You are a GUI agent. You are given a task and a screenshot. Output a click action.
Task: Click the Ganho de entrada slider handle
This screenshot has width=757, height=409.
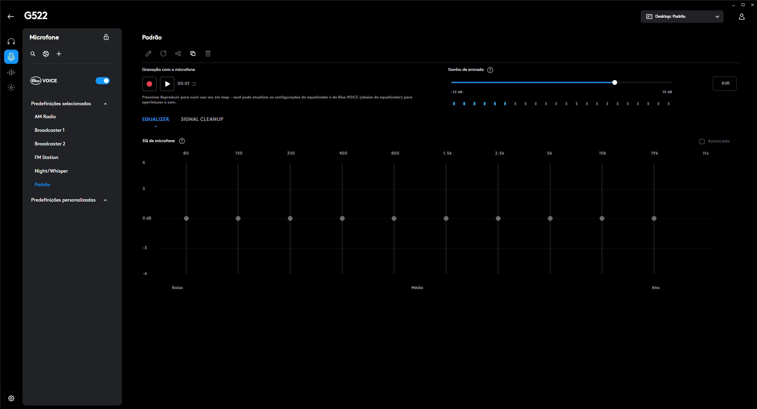click(x=615, y=82)
